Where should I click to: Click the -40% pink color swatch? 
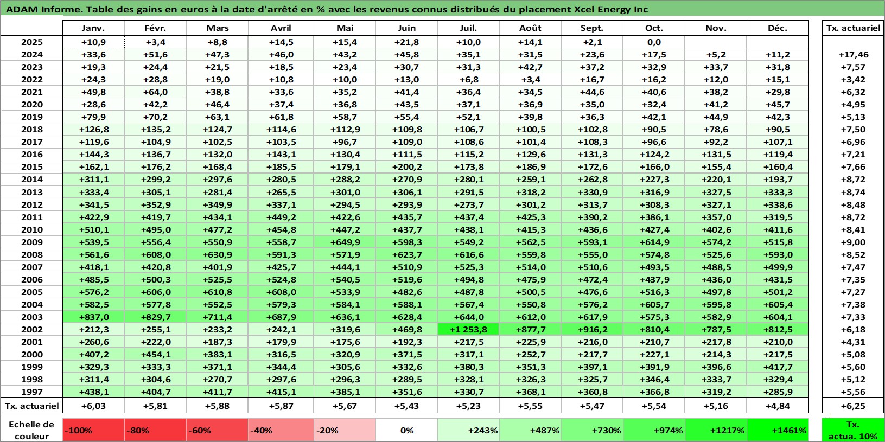point(281,430)
